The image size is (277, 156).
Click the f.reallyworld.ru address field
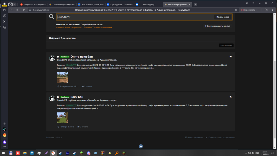41,10
